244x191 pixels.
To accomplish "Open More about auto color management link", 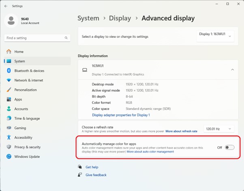I will tap(150, 152).
